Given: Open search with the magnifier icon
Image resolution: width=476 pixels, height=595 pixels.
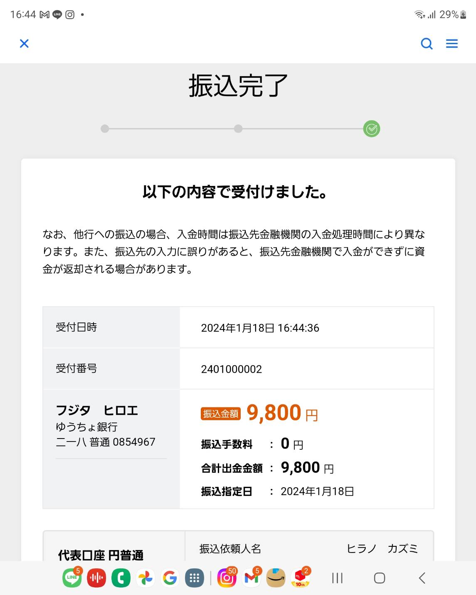Looking at the screenshot, I should [427, 43].
